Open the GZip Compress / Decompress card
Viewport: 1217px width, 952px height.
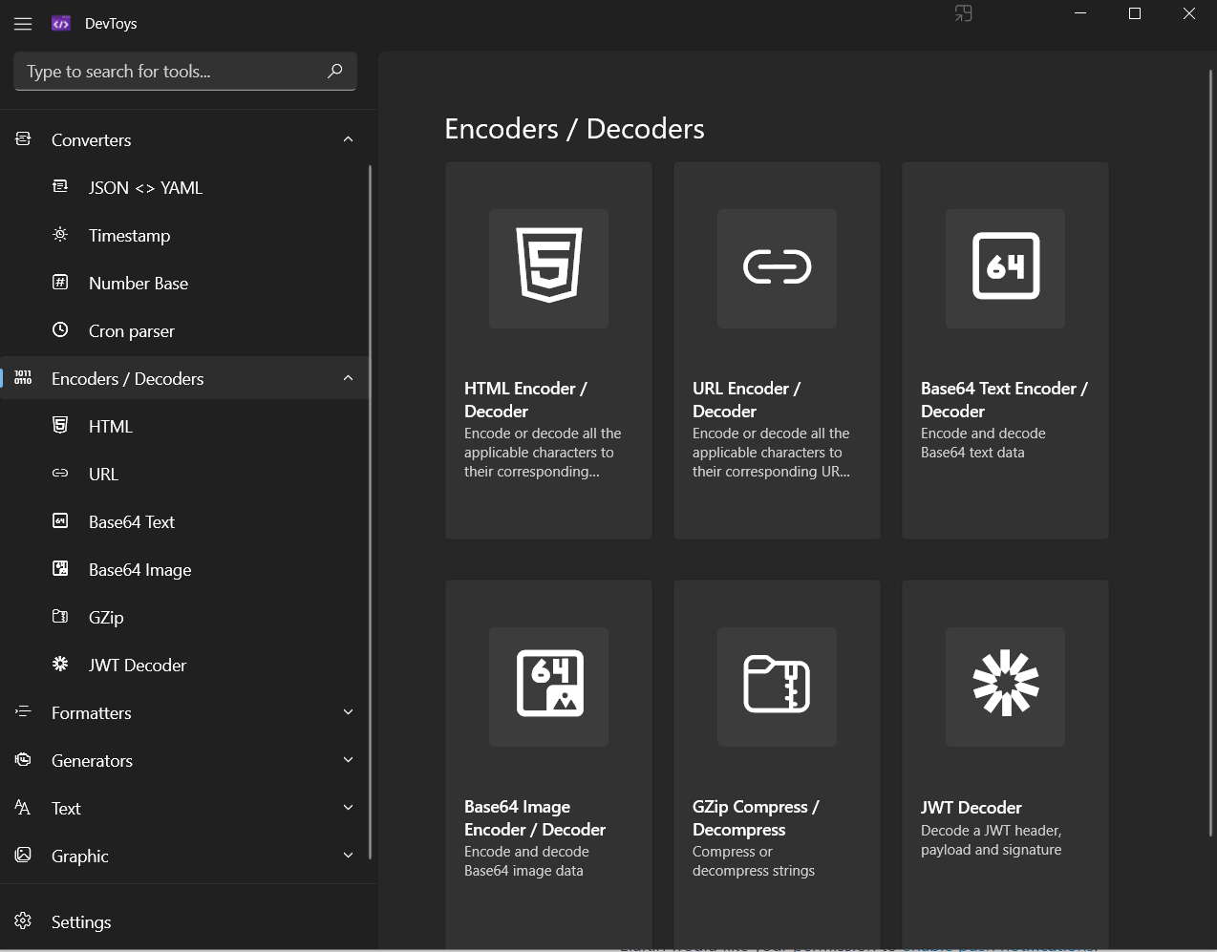(x=778, y=764)
